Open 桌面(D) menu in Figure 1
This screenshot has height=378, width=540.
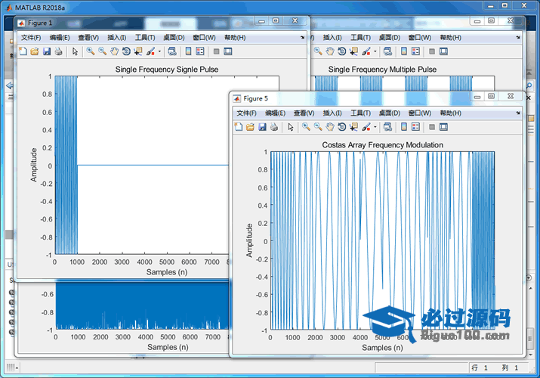click(174, 38)
